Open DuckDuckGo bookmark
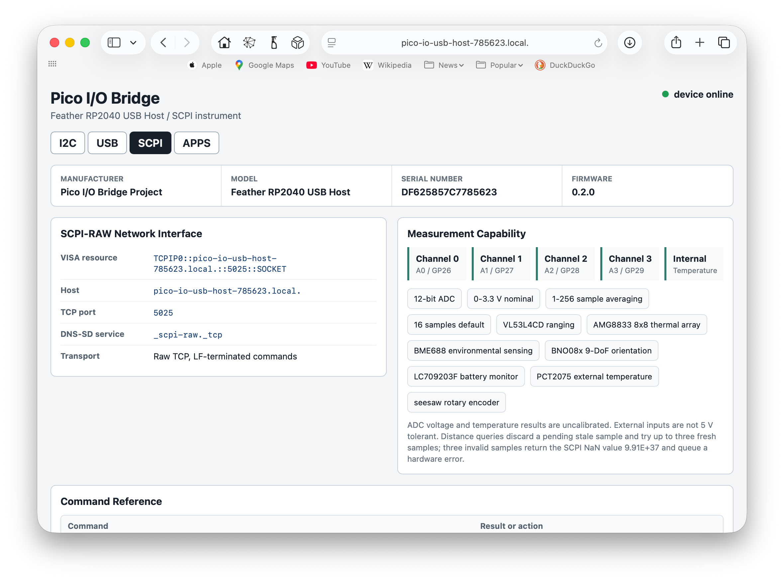This screenshot has width=784, height=582. point(564,65)
